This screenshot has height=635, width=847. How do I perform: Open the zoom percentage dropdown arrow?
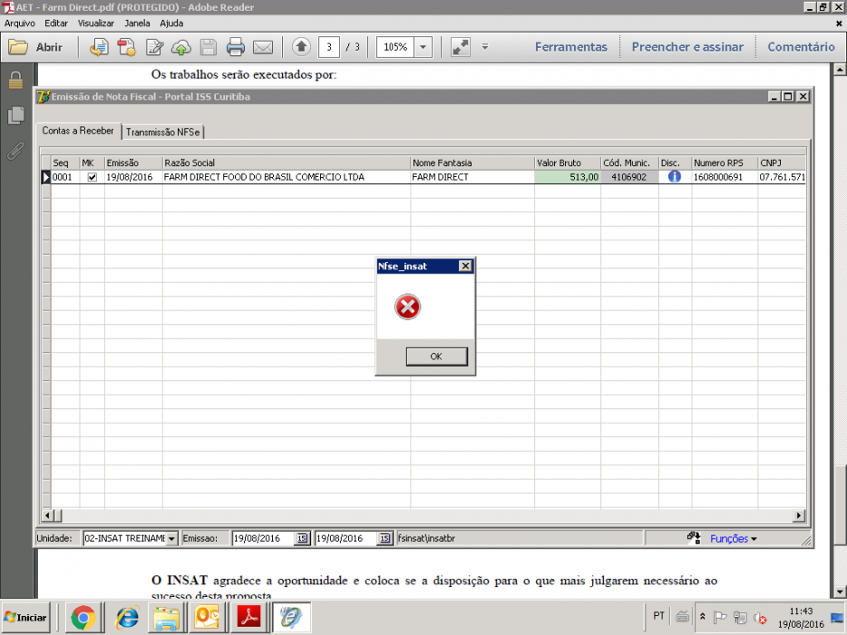pyautogui.click(x=423, y=47)
